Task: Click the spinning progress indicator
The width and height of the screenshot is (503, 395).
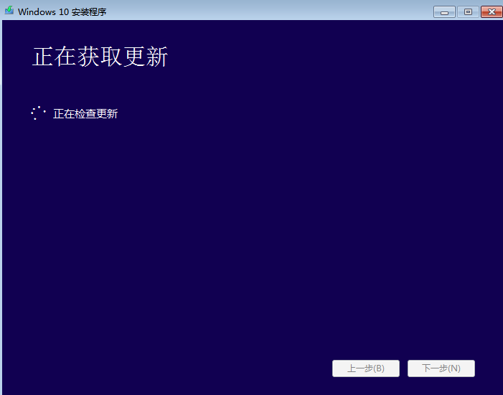Action: [38, 113]
